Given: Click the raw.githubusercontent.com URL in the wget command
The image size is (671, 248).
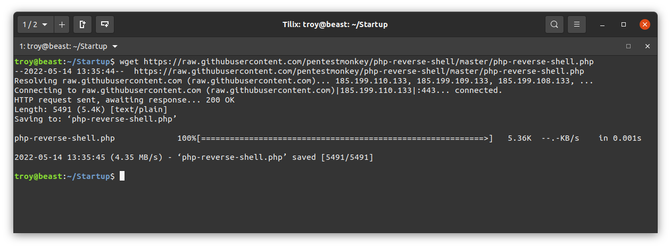Looking at the screenshot, I should point(369,62).
